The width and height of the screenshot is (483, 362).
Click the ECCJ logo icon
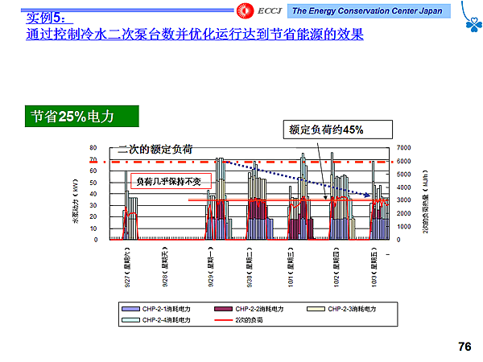[244, 10]
